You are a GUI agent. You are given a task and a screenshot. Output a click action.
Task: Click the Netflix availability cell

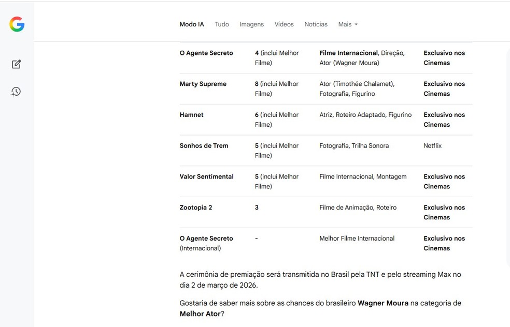pos(433,146)
